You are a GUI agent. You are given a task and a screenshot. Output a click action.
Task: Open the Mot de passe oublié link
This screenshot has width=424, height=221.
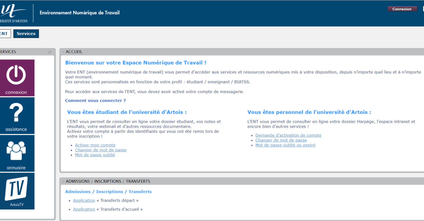(x=95, y=155)
